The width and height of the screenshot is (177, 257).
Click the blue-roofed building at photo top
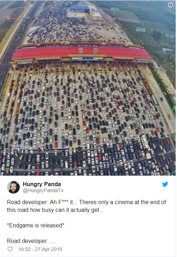[x=80, y=8]
